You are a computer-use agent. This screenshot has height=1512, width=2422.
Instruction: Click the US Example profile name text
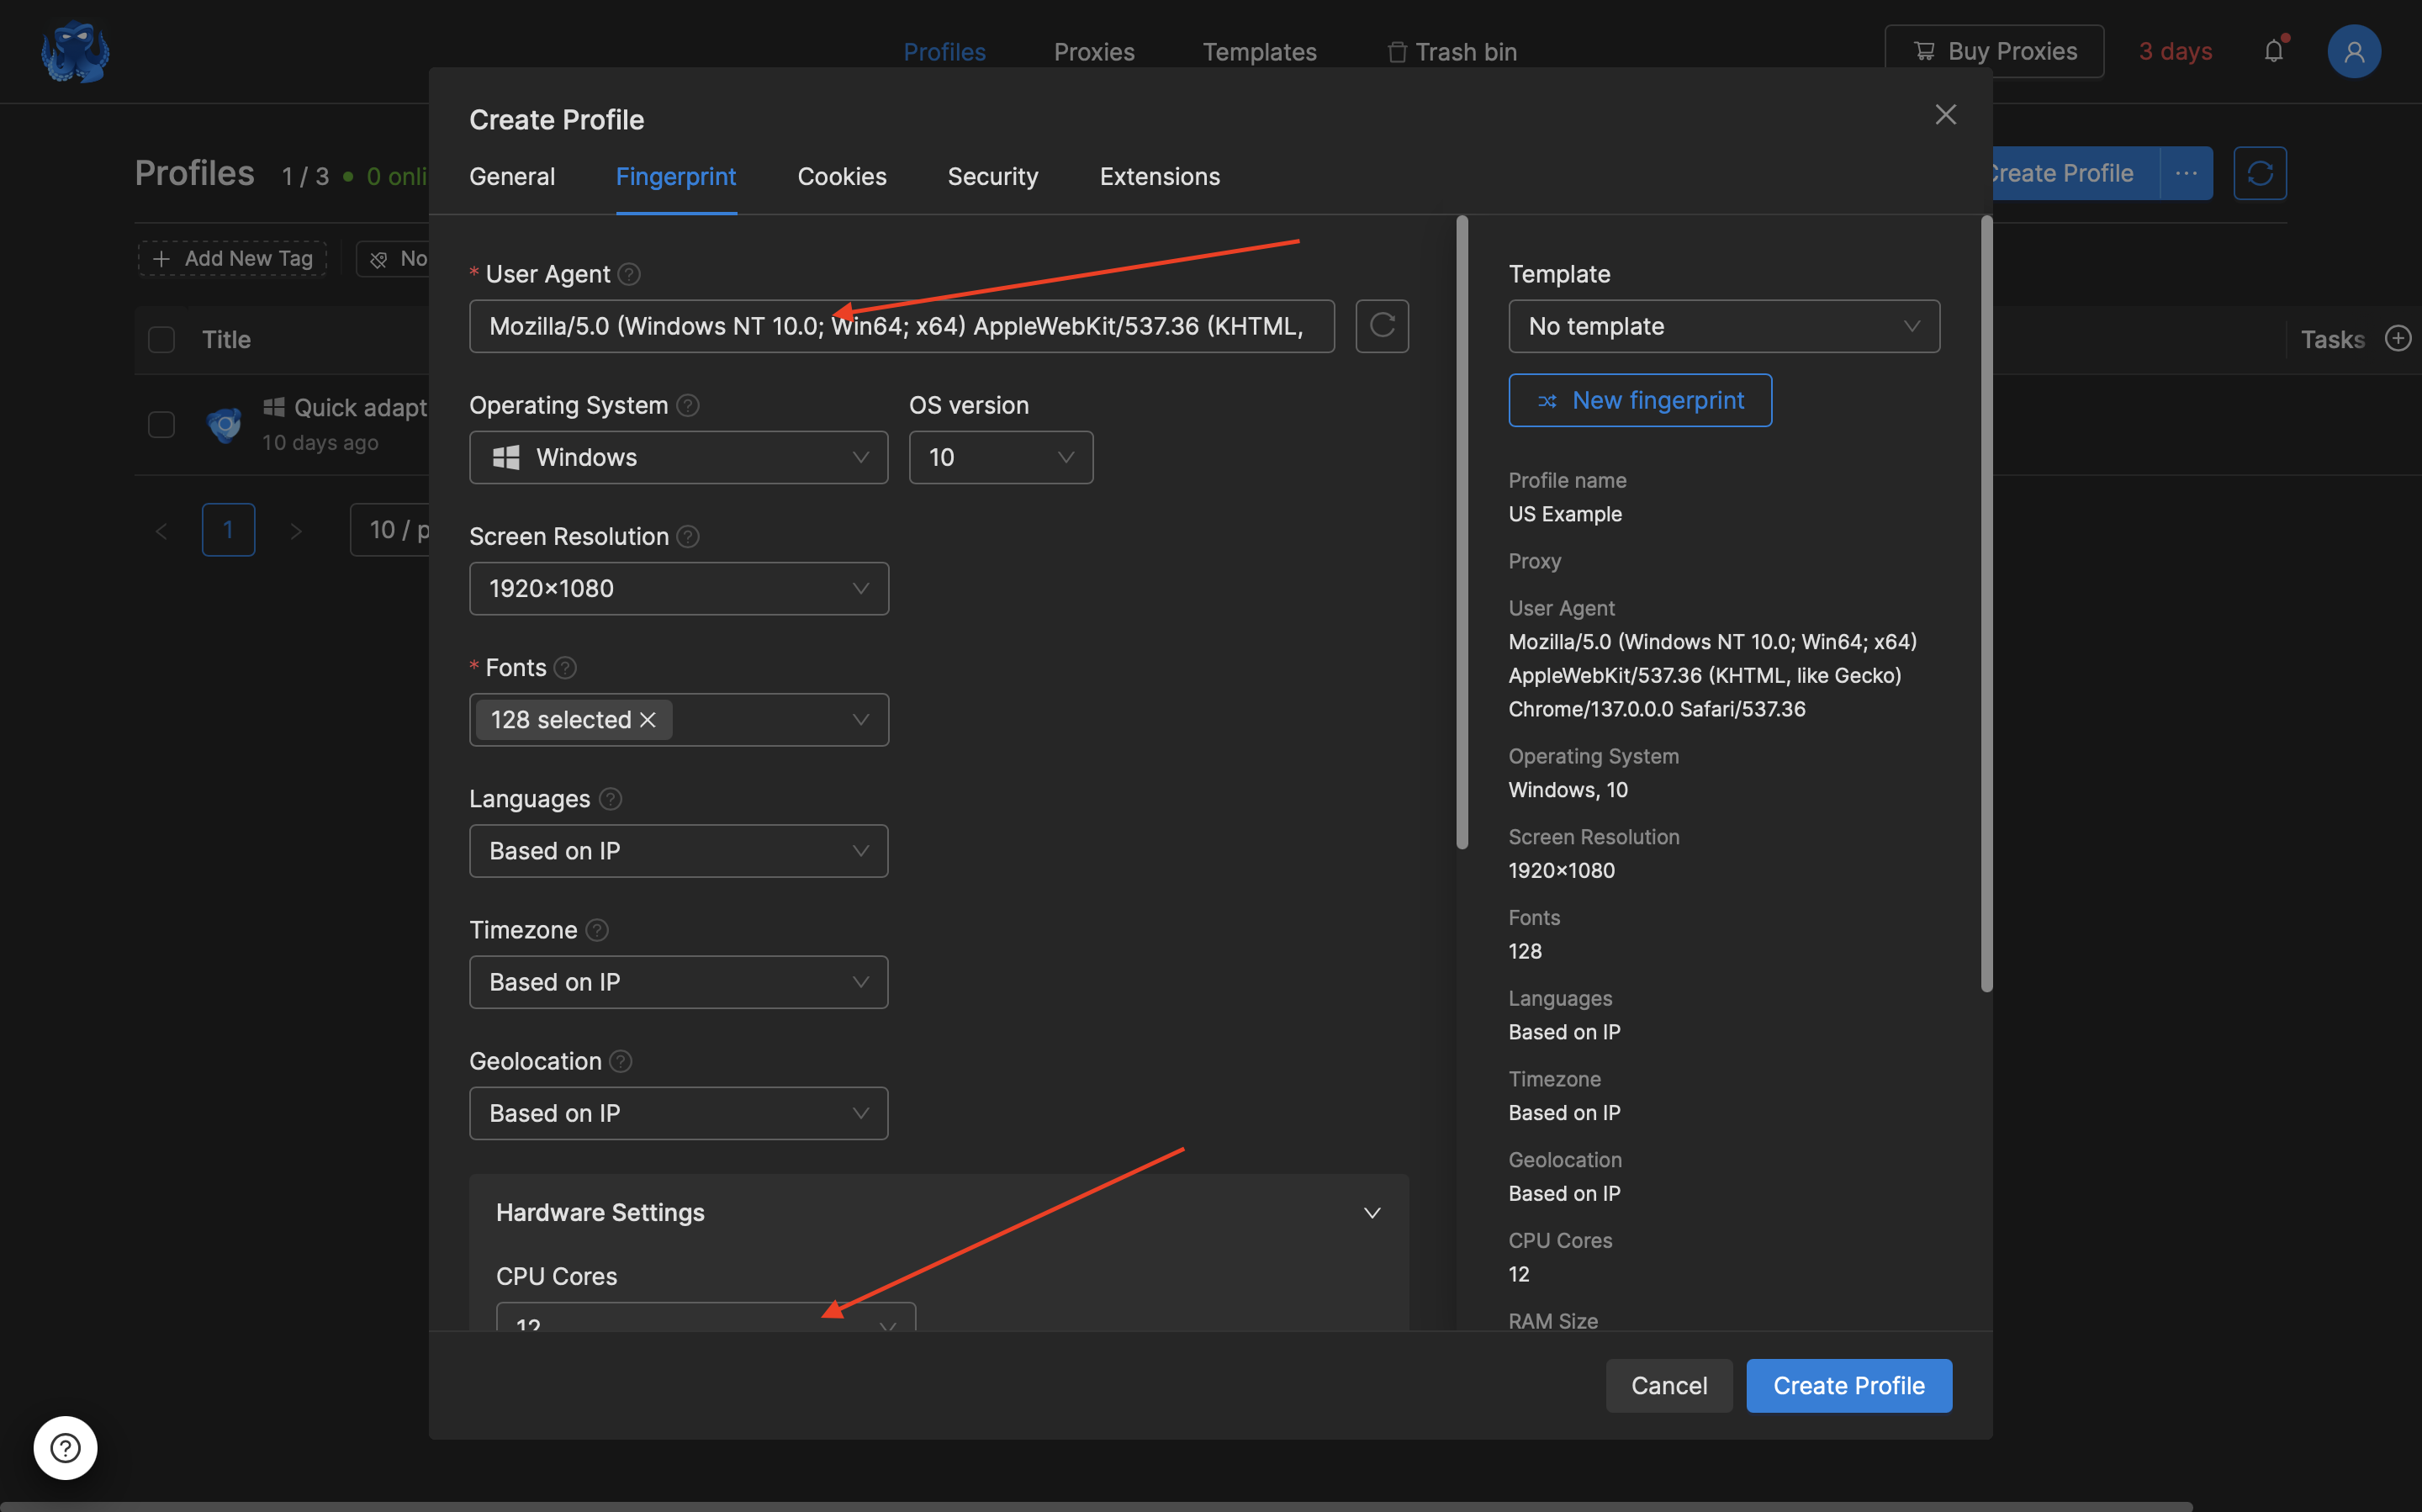tap(1565, 514)
